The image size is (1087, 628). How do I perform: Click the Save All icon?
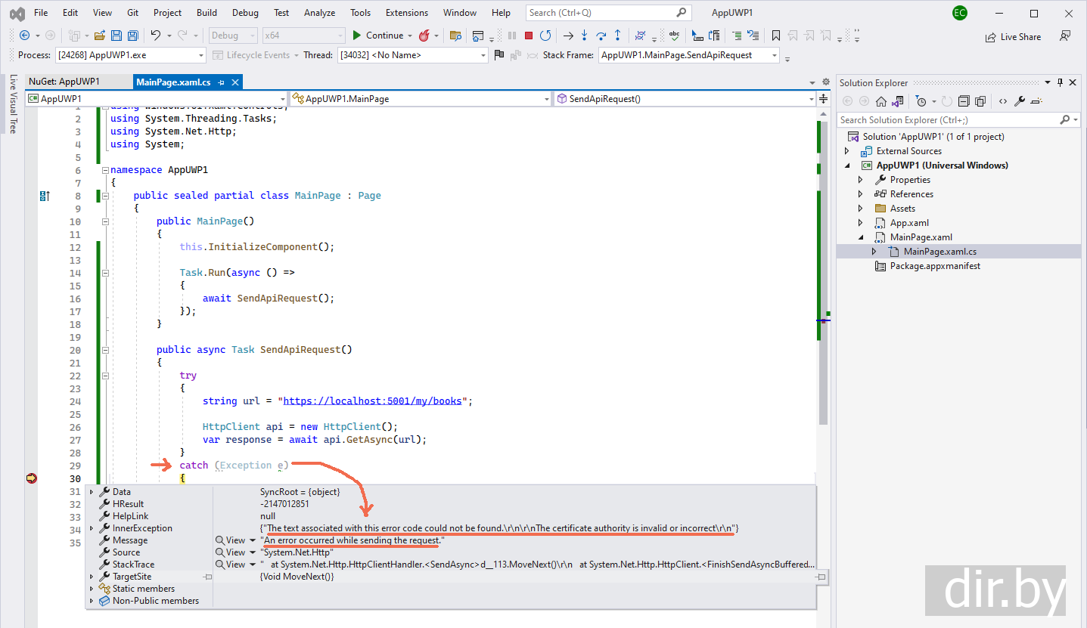132,36
